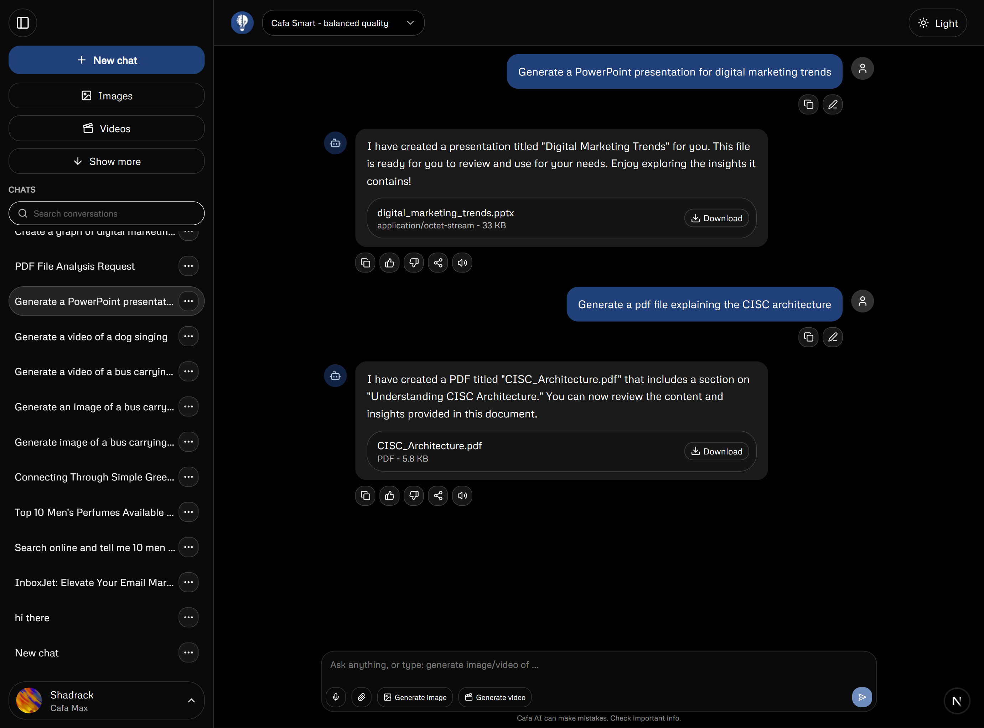This screenshot has width=984, height=728.
Task: Open options for Generate a PowerPoint presentat... chat
Action: (188, 301)
